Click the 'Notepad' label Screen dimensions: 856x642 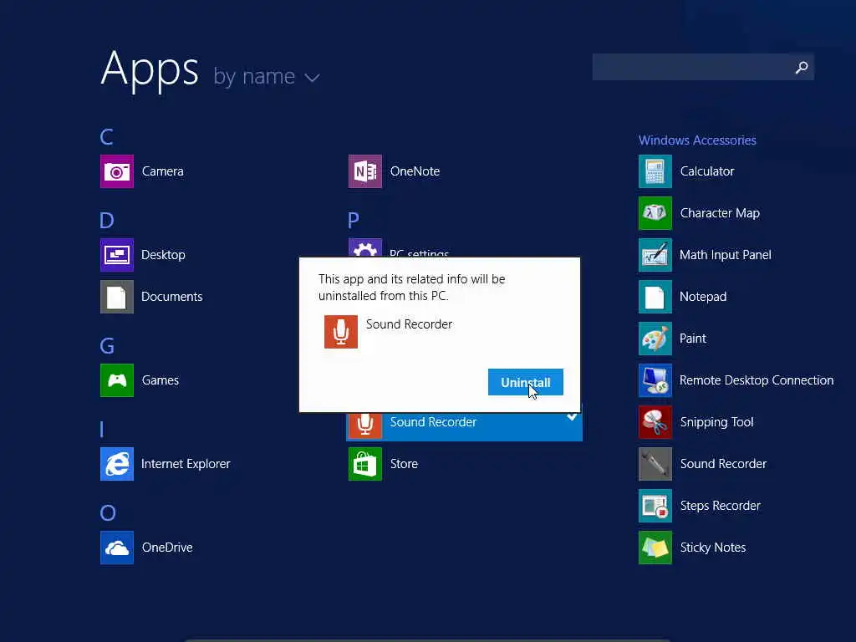(x=703, y=297)
